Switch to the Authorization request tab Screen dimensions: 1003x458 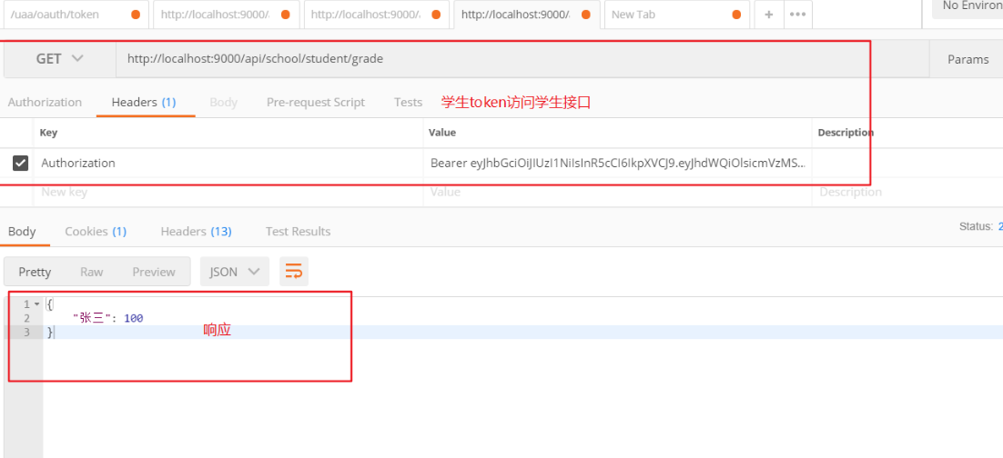[x=45, y=102]
